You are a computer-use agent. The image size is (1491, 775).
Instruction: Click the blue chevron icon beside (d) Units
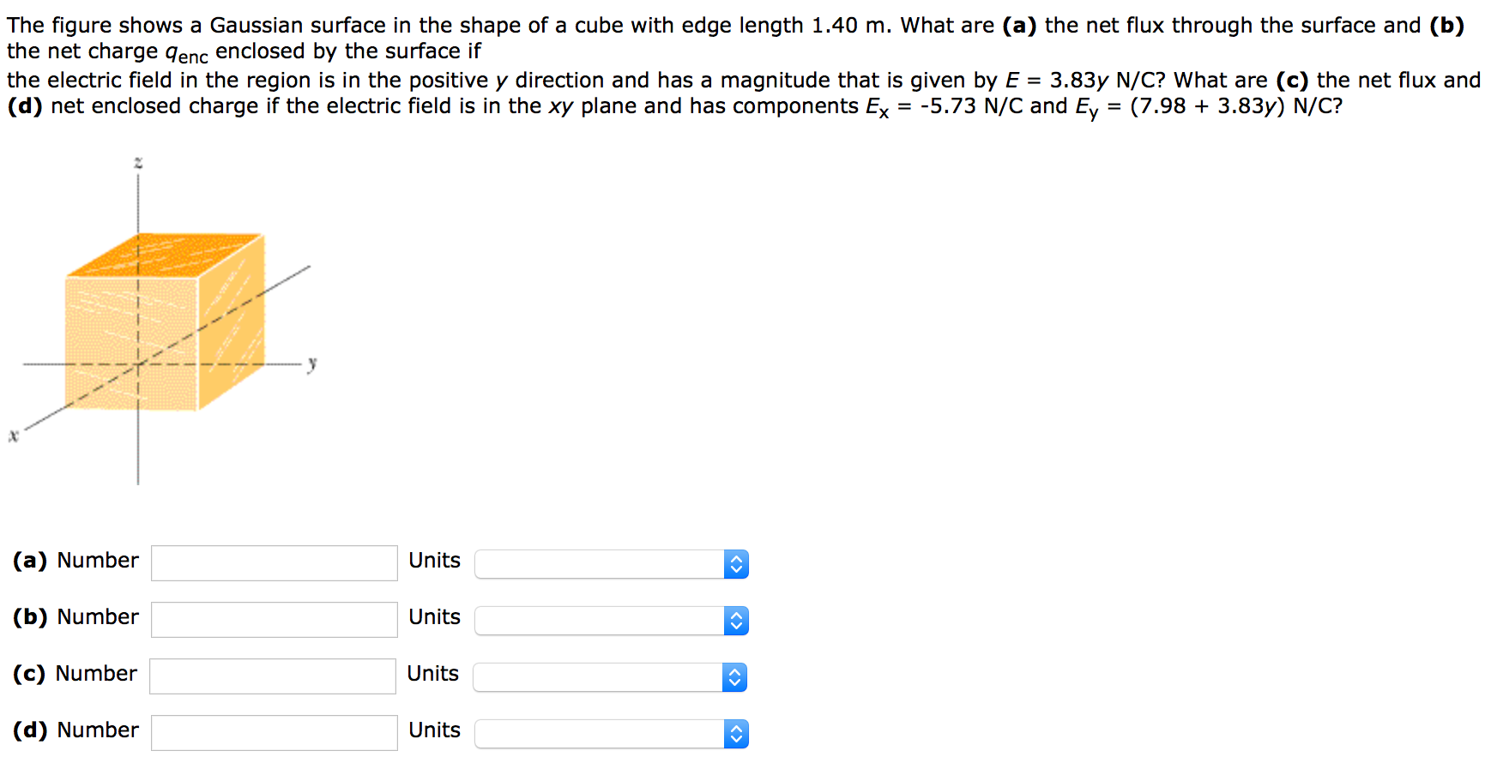[734, 733]
